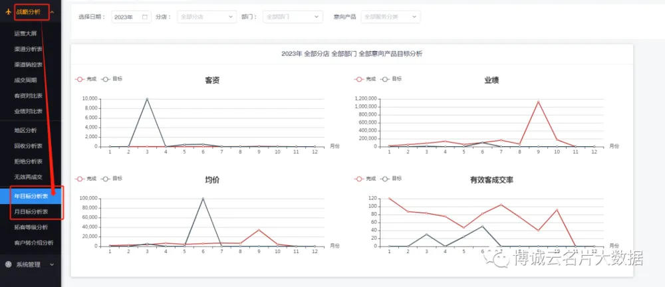Toggle 目标 legend in the 业绩 chart
The image size is (665, 287).
click(x=390, y=78)
